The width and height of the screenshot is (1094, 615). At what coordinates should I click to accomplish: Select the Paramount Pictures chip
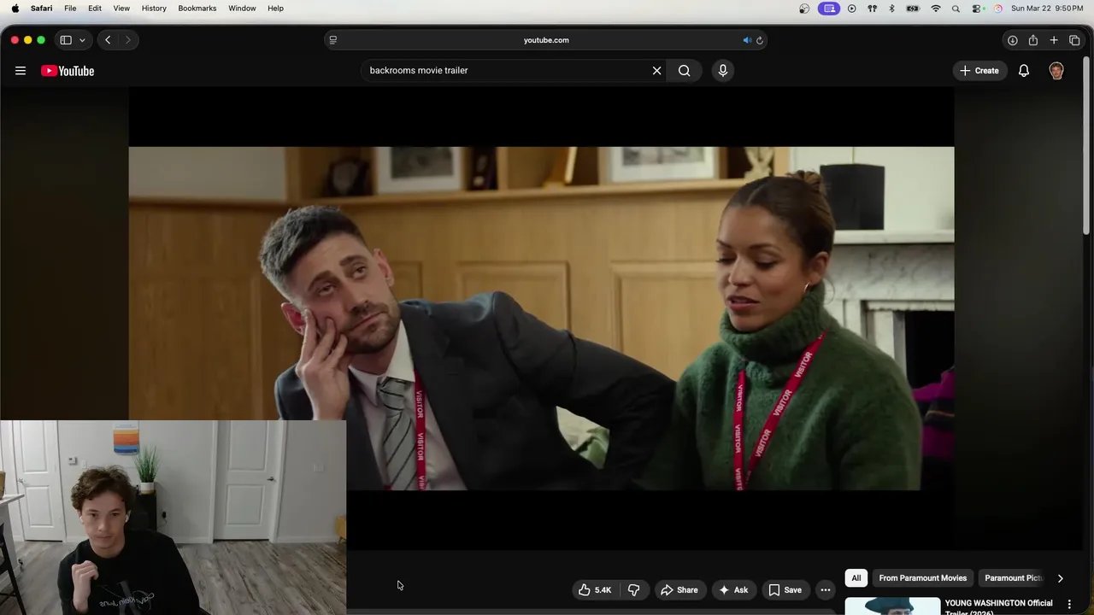click(1014, 578)
